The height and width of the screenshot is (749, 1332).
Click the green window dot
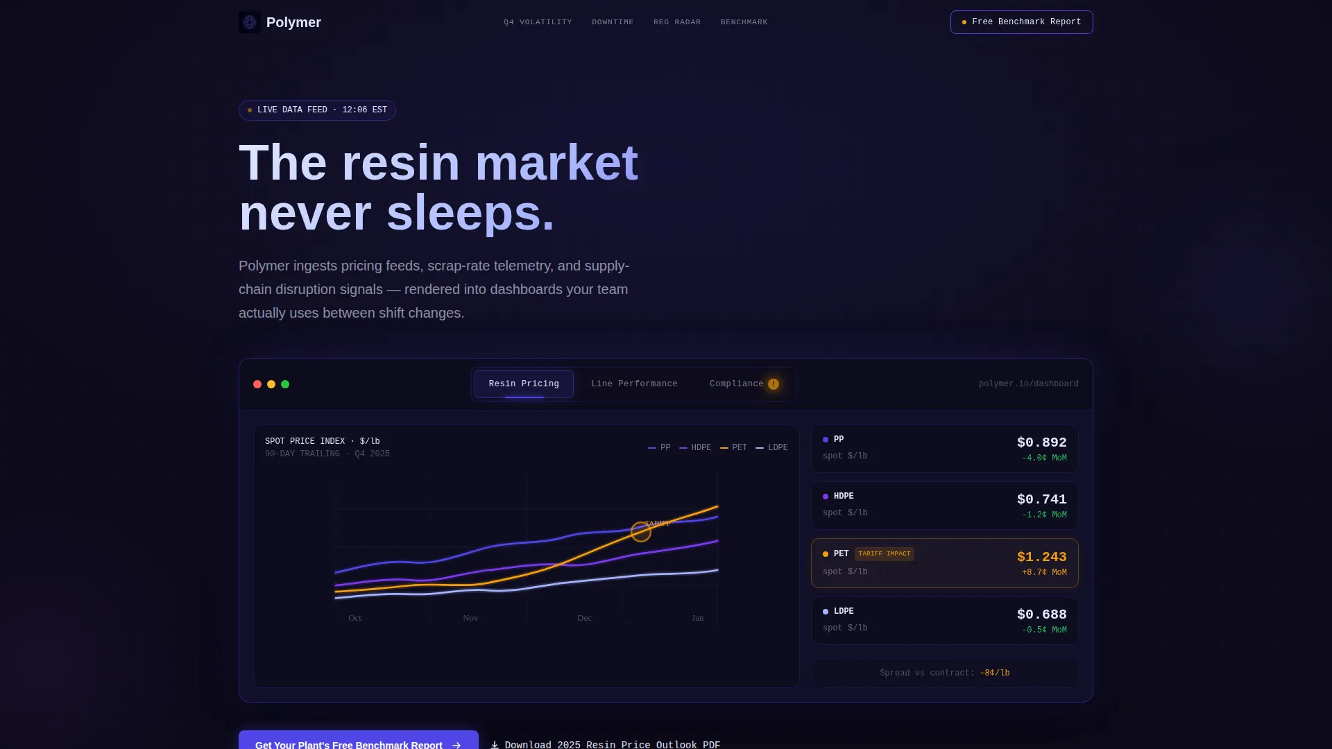(285, 384)
